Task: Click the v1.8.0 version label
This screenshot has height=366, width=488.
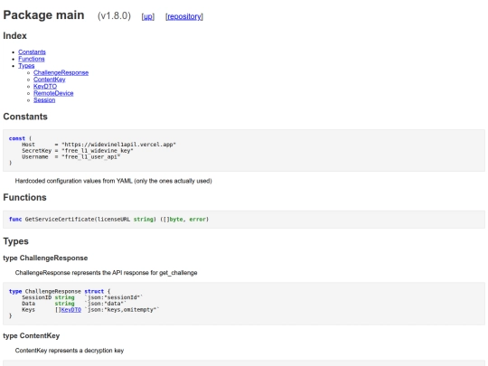Action: click(114, 16)
